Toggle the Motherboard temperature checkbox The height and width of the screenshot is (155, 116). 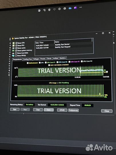point(28,63)
